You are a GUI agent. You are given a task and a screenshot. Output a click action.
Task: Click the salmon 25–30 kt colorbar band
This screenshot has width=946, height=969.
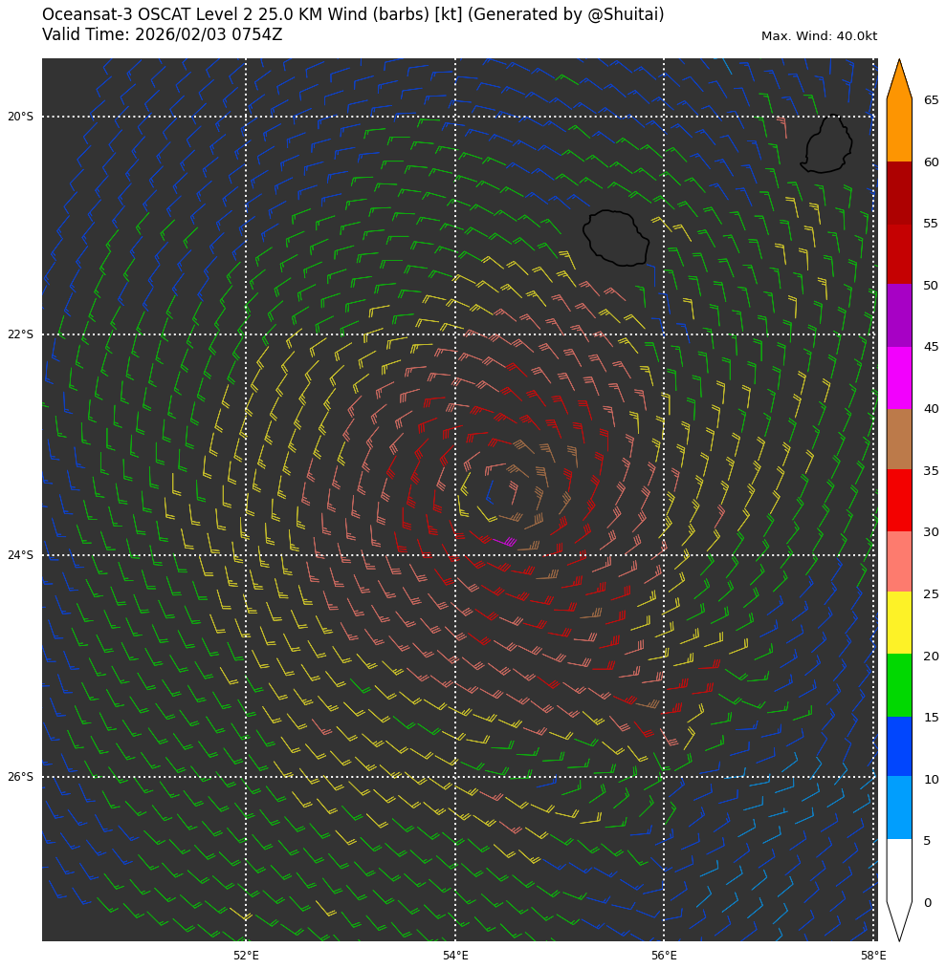pos(898,561)
